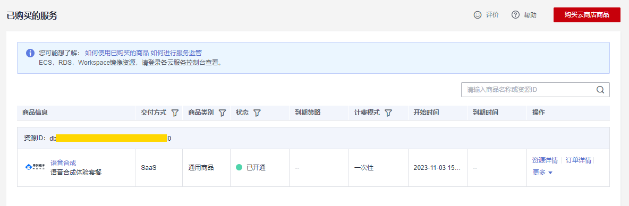Image resolution: width=629 pixels, height=206 pixels.
Task: Expand the 更多 dropdown arrow
Action: [550, 173]
